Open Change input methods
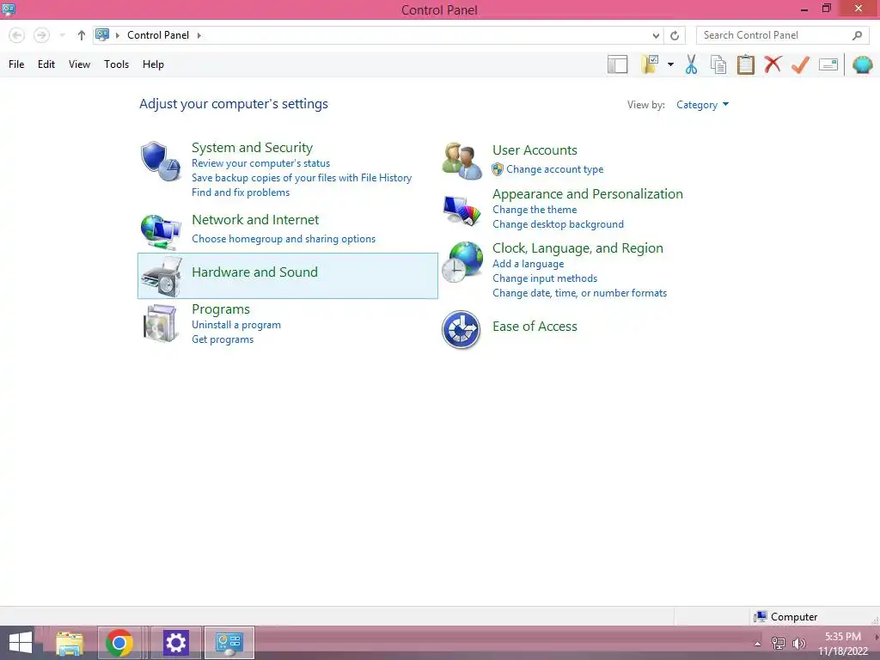Image resolution: width=880 pixels, height=660 pixels. coord(544,278)
